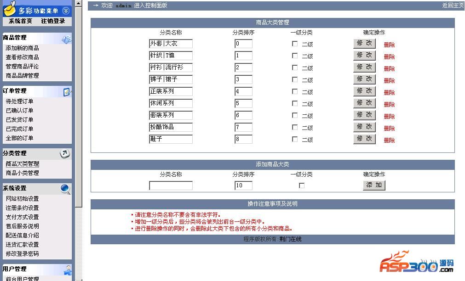
Task: View 已完成订单
Action: click(20, 129)
